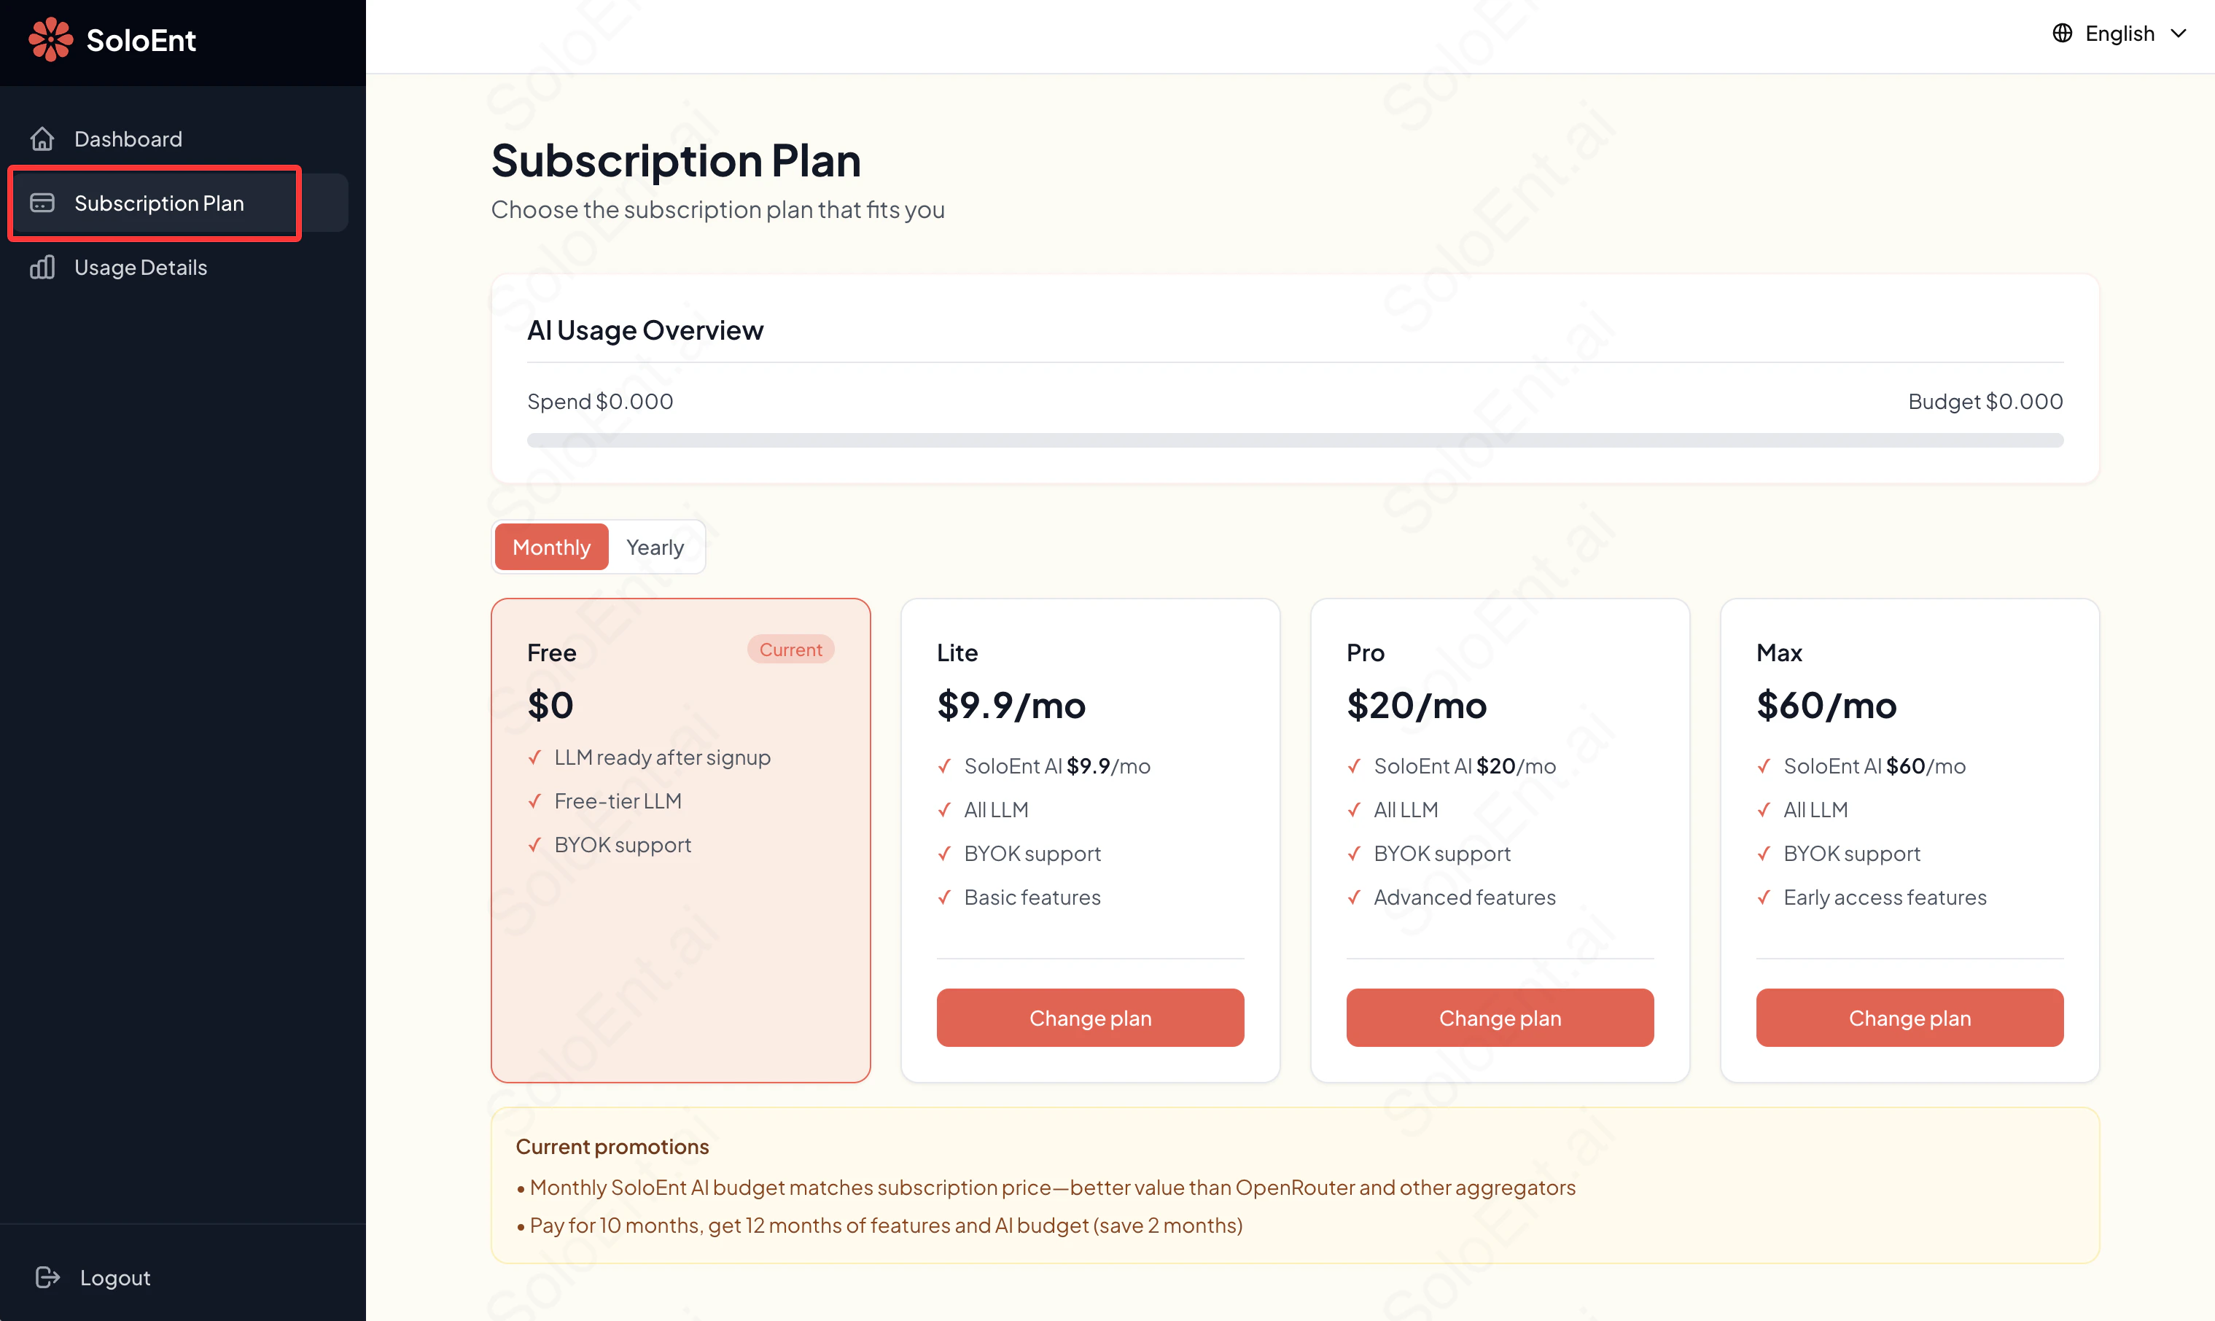Screen dimensions: 2215x1321
Task: Click the checkmark beside BYOK support on Free plan
Action: [535, 844]
